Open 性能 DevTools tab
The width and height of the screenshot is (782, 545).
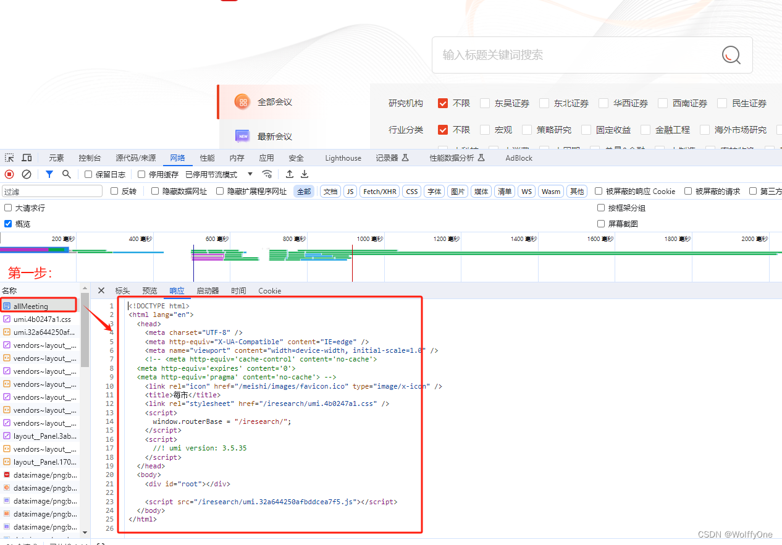pyautogui.click(x=208, y=158)
